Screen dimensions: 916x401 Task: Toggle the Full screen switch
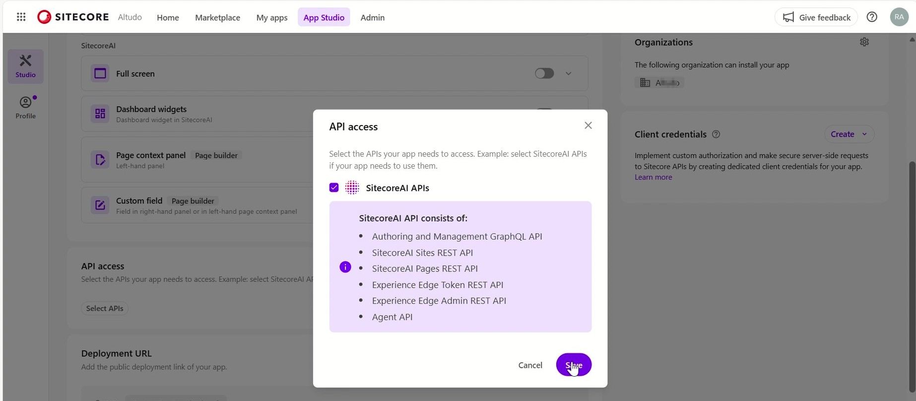(544, 73)
